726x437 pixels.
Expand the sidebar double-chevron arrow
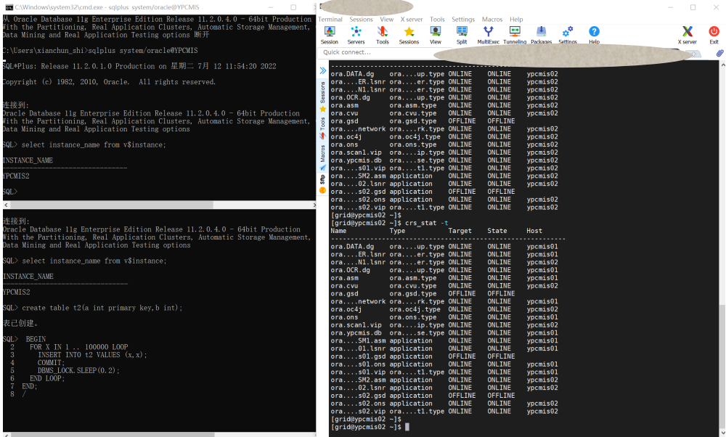point(323,71)
